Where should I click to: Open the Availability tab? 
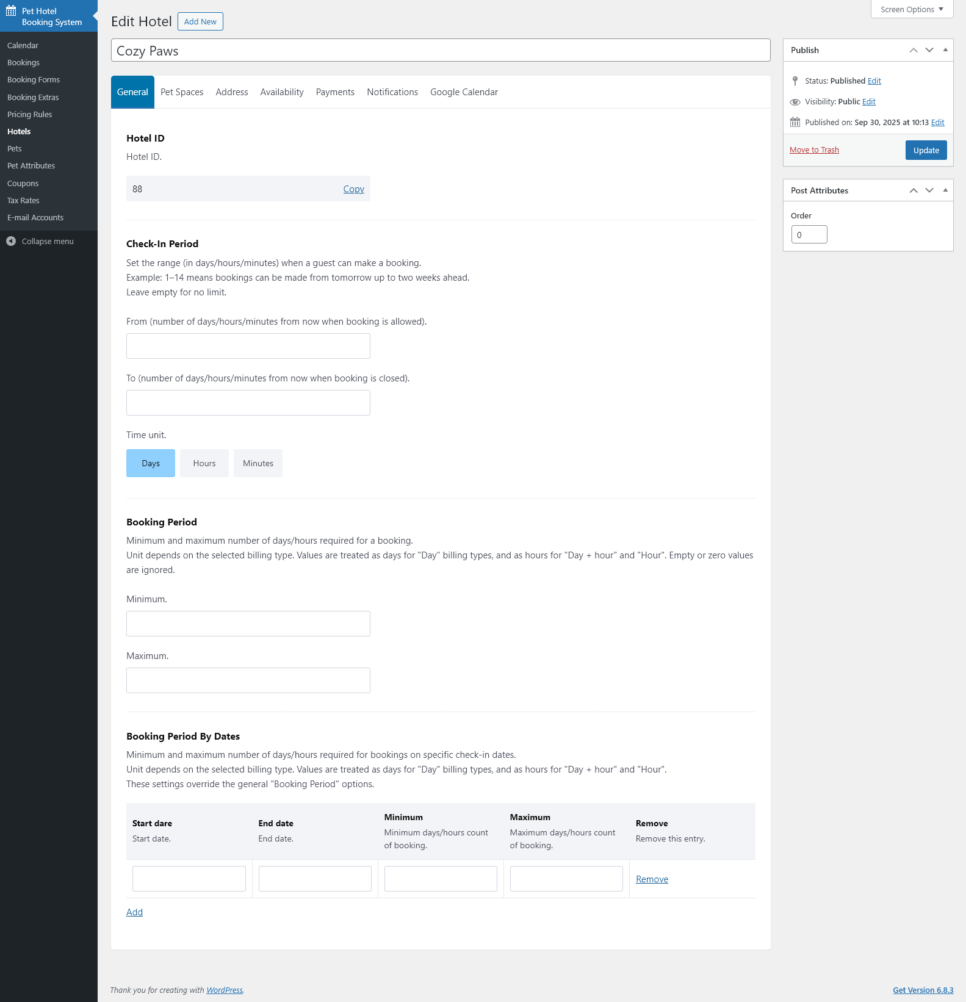coord(282,92)
